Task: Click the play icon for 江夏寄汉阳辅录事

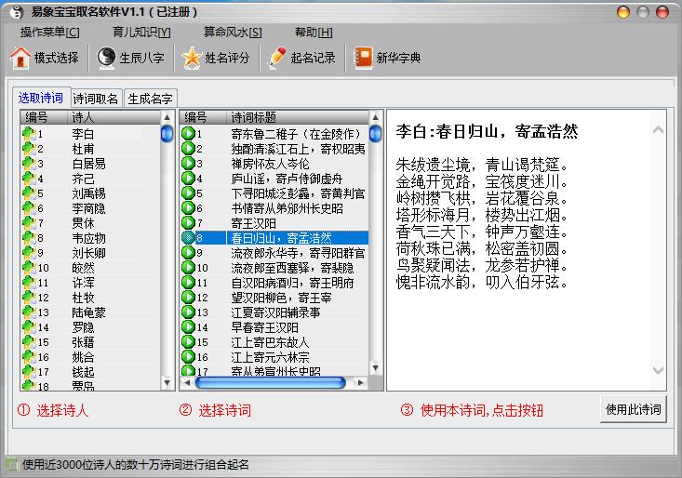Action: [x=188, y=312]
